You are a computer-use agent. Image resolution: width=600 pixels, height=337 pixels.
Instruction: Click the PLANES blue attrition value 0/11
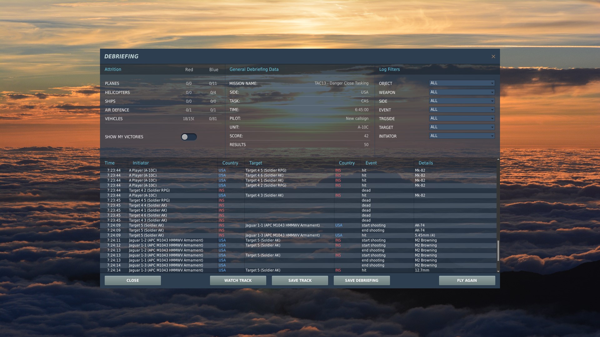click(213, 84)
